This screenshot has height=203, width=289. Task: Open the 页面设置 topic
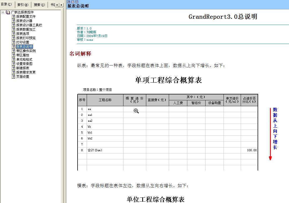(23, 77)
